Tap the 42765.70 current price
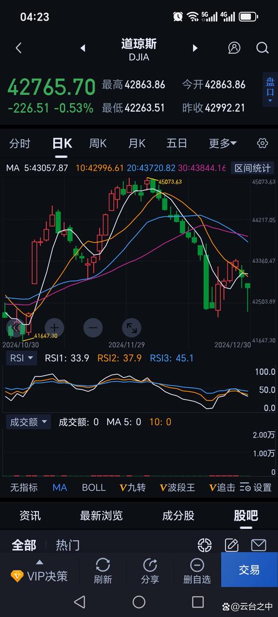The image size is (278, 617). 51,87
